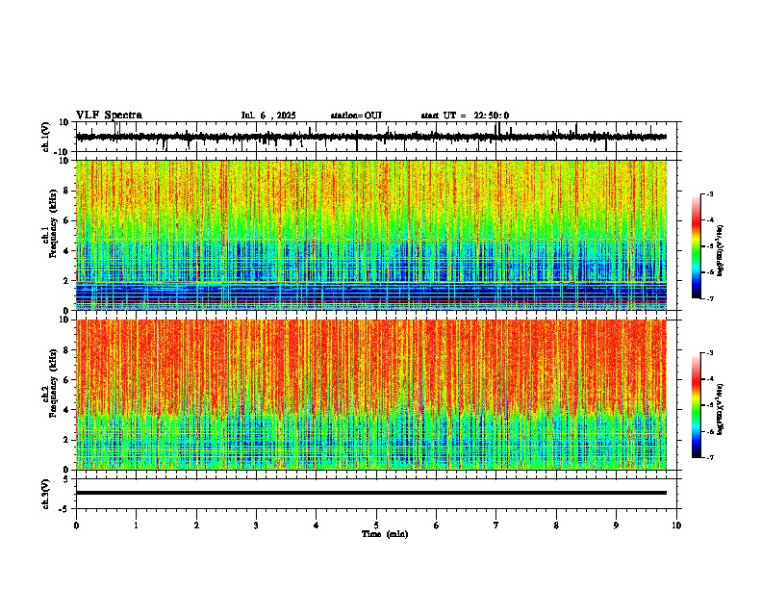This screenshot has width=762, height=589.
Task: Click the "8" tick on ch.1 frequency axis
Action: [66, 191]
